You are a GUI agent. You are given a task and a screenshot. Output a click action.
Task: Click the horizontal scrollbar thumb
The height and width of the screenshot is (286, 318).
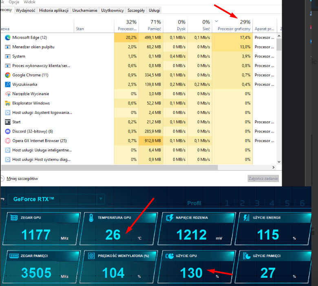(110, 167)
